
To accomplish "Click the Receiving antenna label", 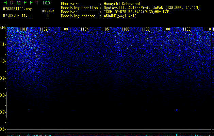I will click(x=78, y=16).
